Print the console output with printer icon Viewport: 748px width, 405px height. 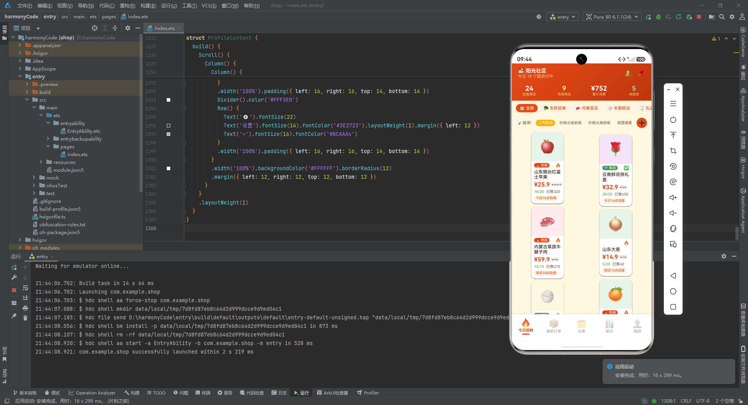click(25, 308)
